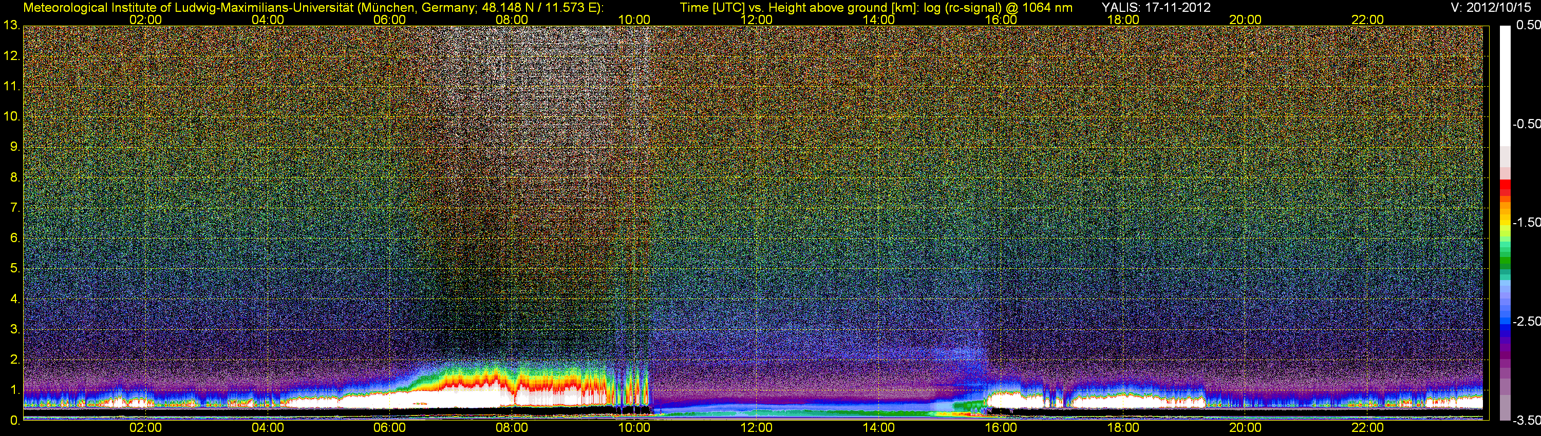Click the top axis 10:00 time label
This screenshot has width=1541, height=436.
[x=634, y=19]
